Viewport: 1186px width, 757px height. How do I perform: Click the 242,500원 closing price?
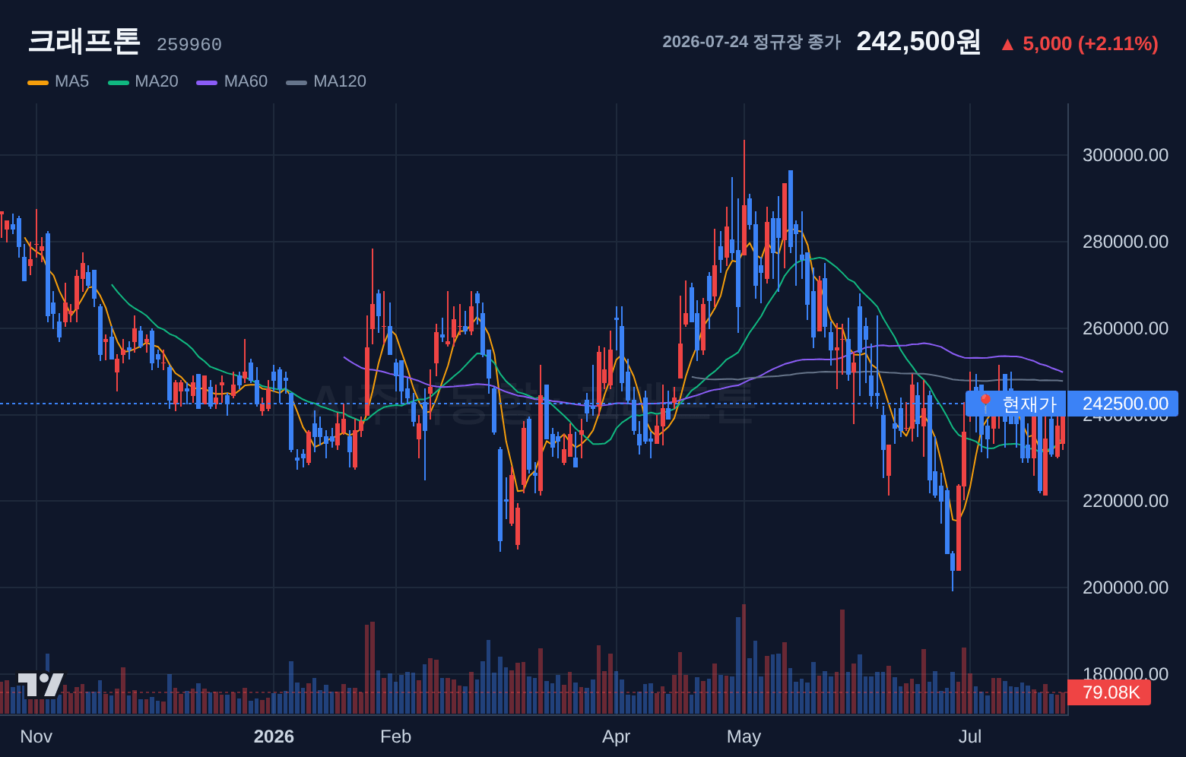pos(918,42)
